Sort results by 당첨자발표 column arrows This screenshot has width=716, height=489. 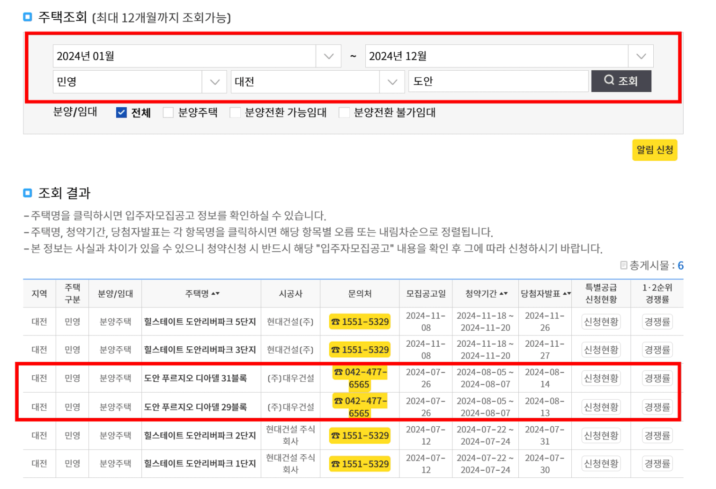click(x=567, y=294)
